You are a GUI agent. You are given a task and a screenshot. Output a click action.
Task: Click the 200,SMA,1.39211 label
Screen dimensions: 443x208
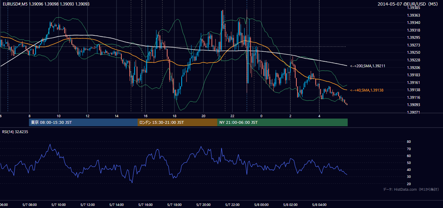(x=367, y=66)
